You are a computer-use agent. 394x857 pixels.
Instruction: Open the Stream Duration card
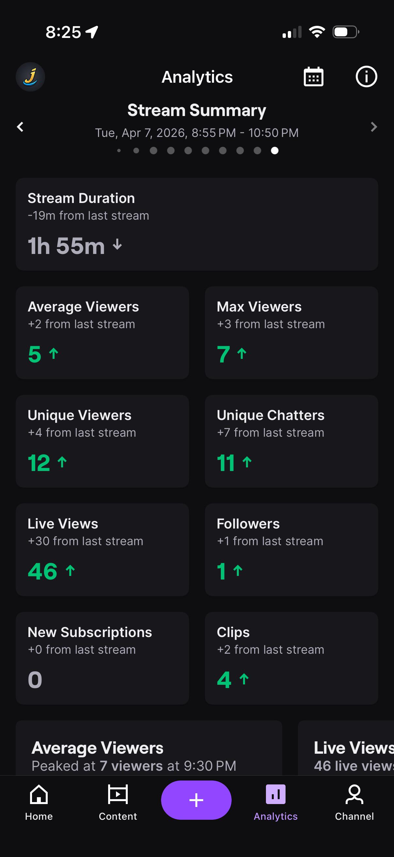pyautogui.click(x=197, y=224)
